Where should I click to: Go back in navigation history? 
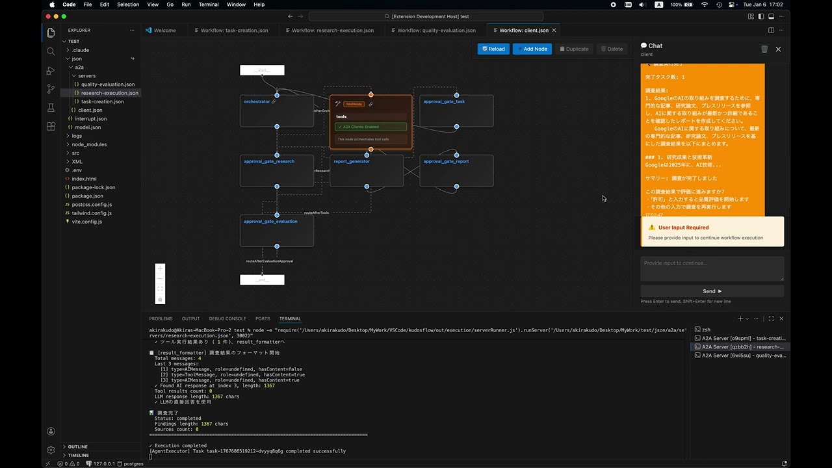(x=290, y=16)
